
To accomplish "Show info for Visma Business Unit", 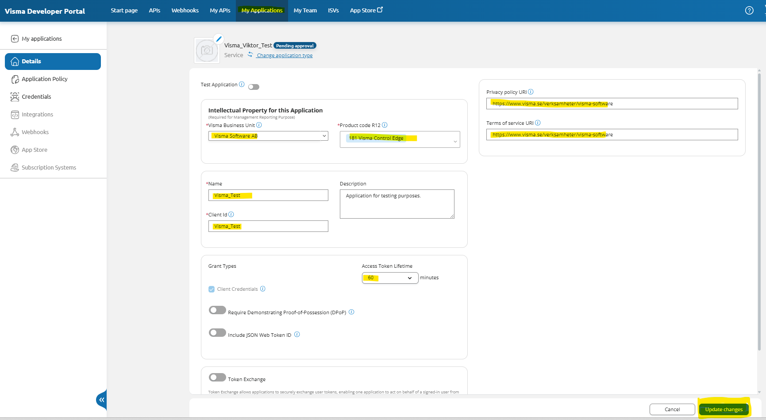I will click(x=259, y=125).
